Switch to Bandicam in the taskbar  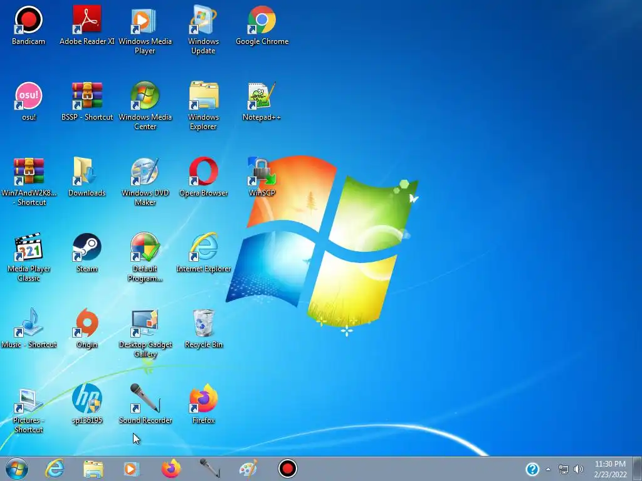pyautogui.click(x=287, y=468)
